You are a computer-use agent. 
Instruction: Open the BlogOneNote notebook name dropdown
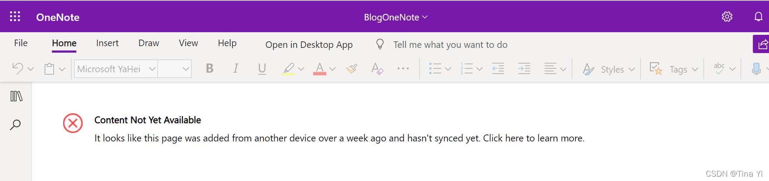click(396, 17)
